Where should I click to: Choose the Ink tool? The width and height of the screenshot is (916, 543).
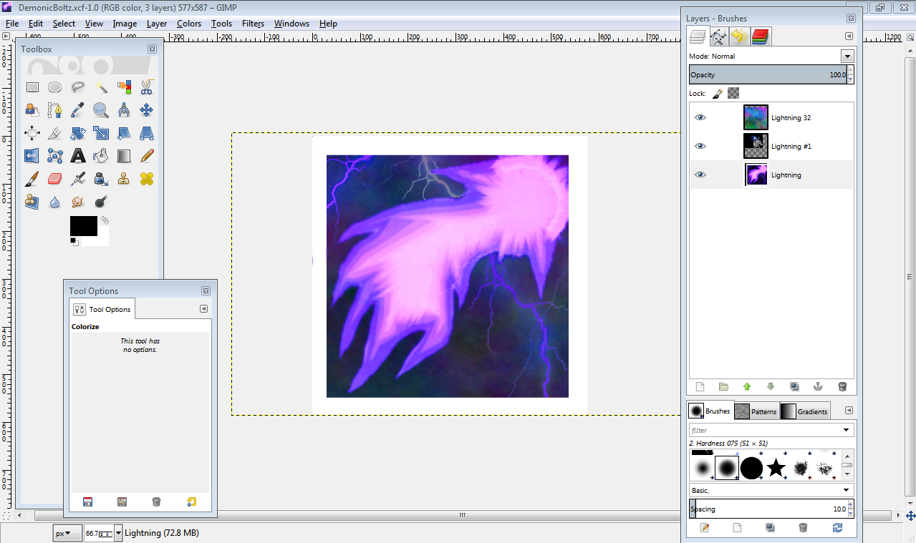coord(101,179)
